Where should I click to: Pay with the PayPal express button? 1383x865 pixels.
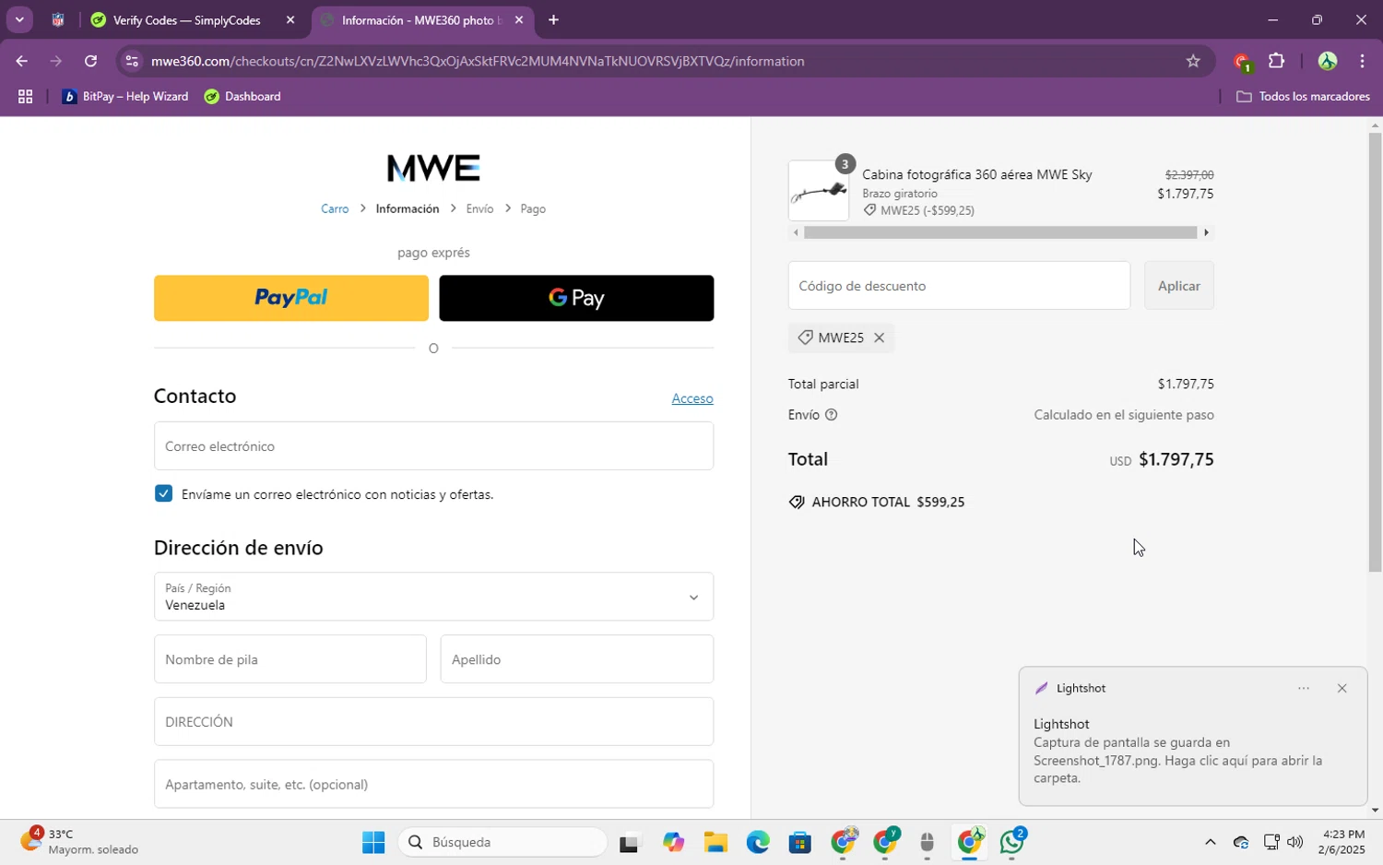coord(291,298)
